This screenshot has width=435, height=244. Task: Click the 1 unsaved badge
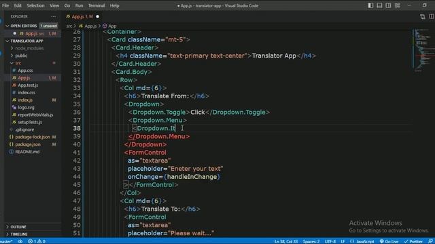coord(48,26)
